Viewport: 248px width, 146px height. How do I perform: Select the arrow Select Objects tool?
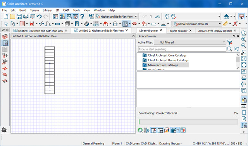coord(6,24)
